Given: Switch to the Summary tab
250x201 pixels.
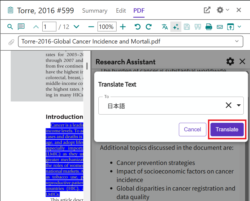Looking at the screenshot, I should pyautogui.click(x=95, y=11).
